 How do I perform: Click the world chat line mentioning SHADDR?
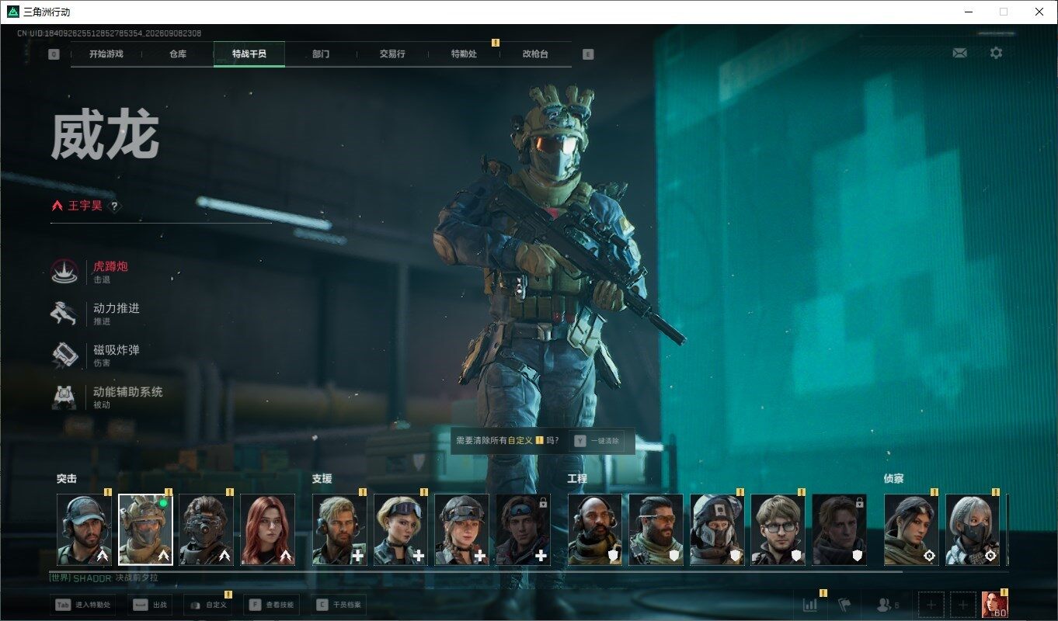click(x=104, y=578)
